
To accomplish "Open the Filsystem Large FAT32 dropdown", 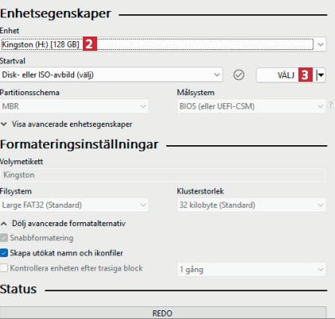I will [74, 205].
